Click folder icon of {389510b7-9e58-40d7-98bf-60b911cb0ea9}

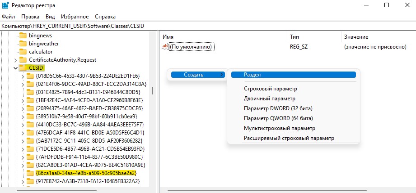point(30,117)
